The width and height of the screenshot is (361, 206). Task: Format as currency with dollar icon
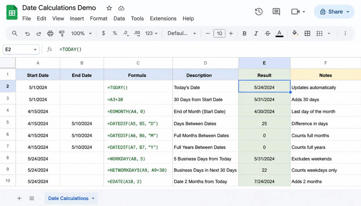103,33
